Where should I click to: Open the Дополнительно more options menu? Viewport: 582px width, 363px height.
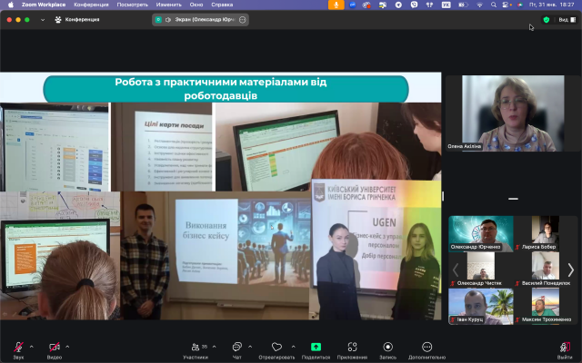(426, 348)
